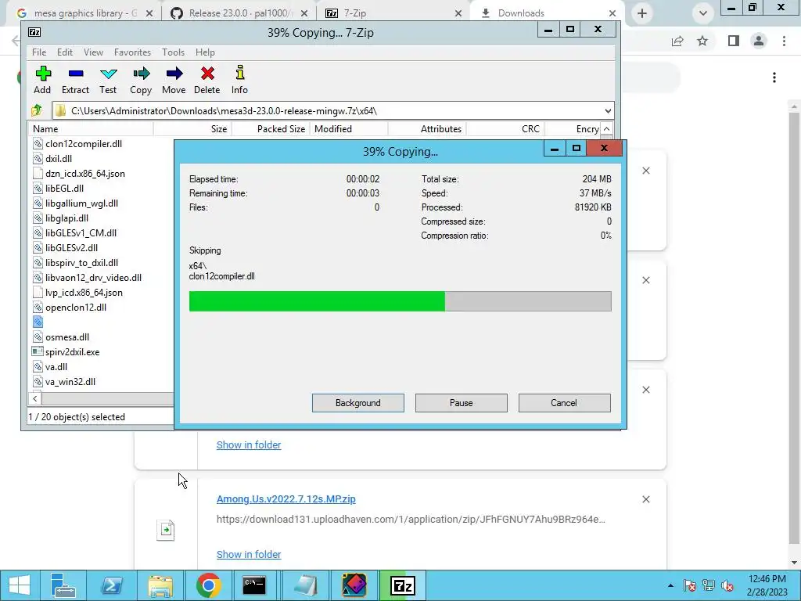The image size is (801, 601).
Task: Go up one folder level with arrow icon
Action: click(x=37, y=110)
